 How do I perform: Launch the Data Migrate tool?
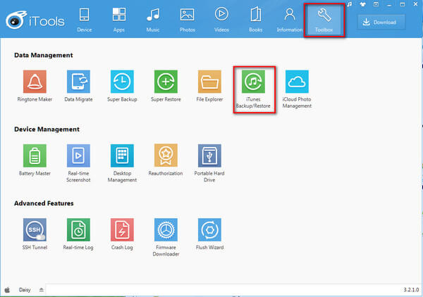coord(78,82)
